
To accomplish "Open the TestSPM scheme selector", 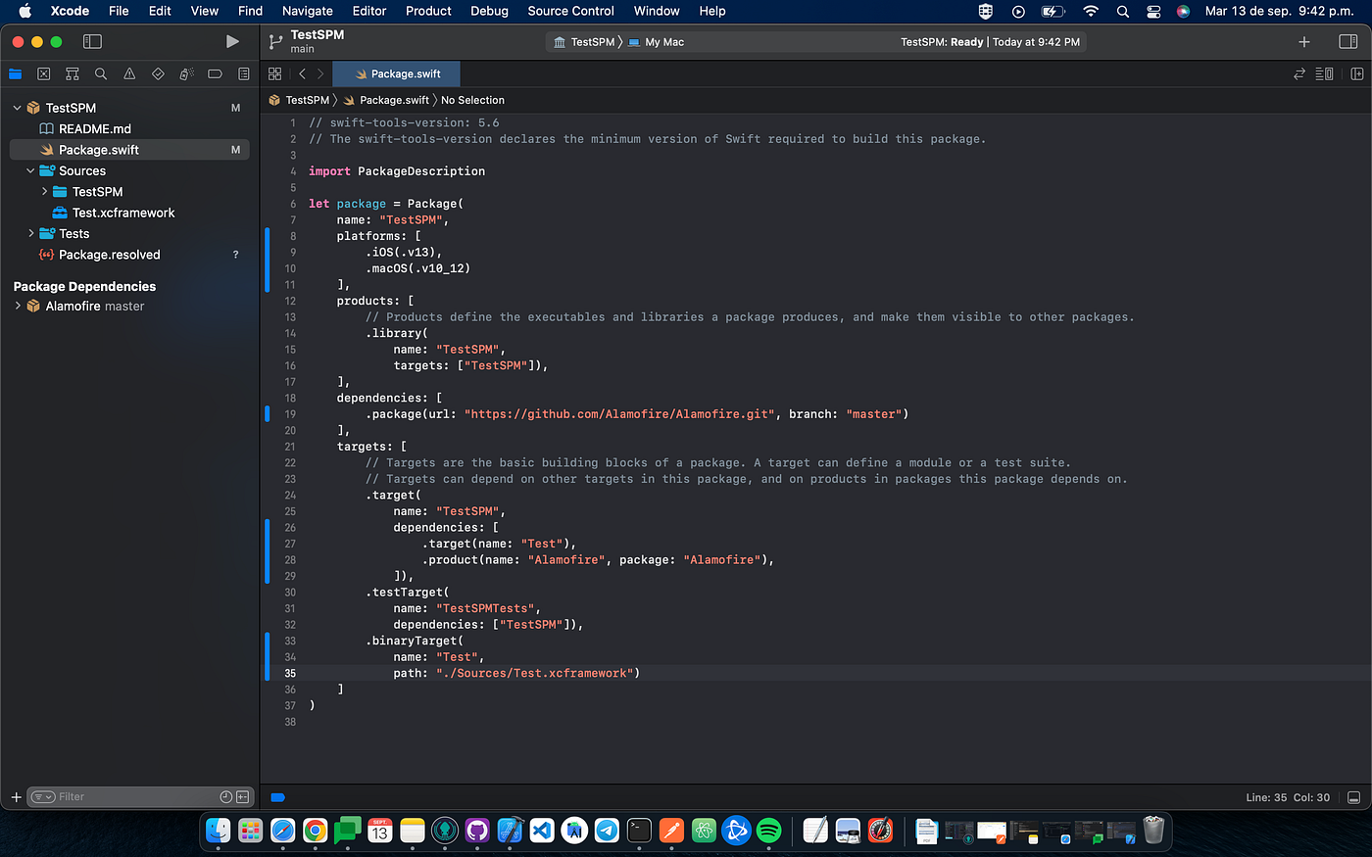I will (x=584, y=42).
